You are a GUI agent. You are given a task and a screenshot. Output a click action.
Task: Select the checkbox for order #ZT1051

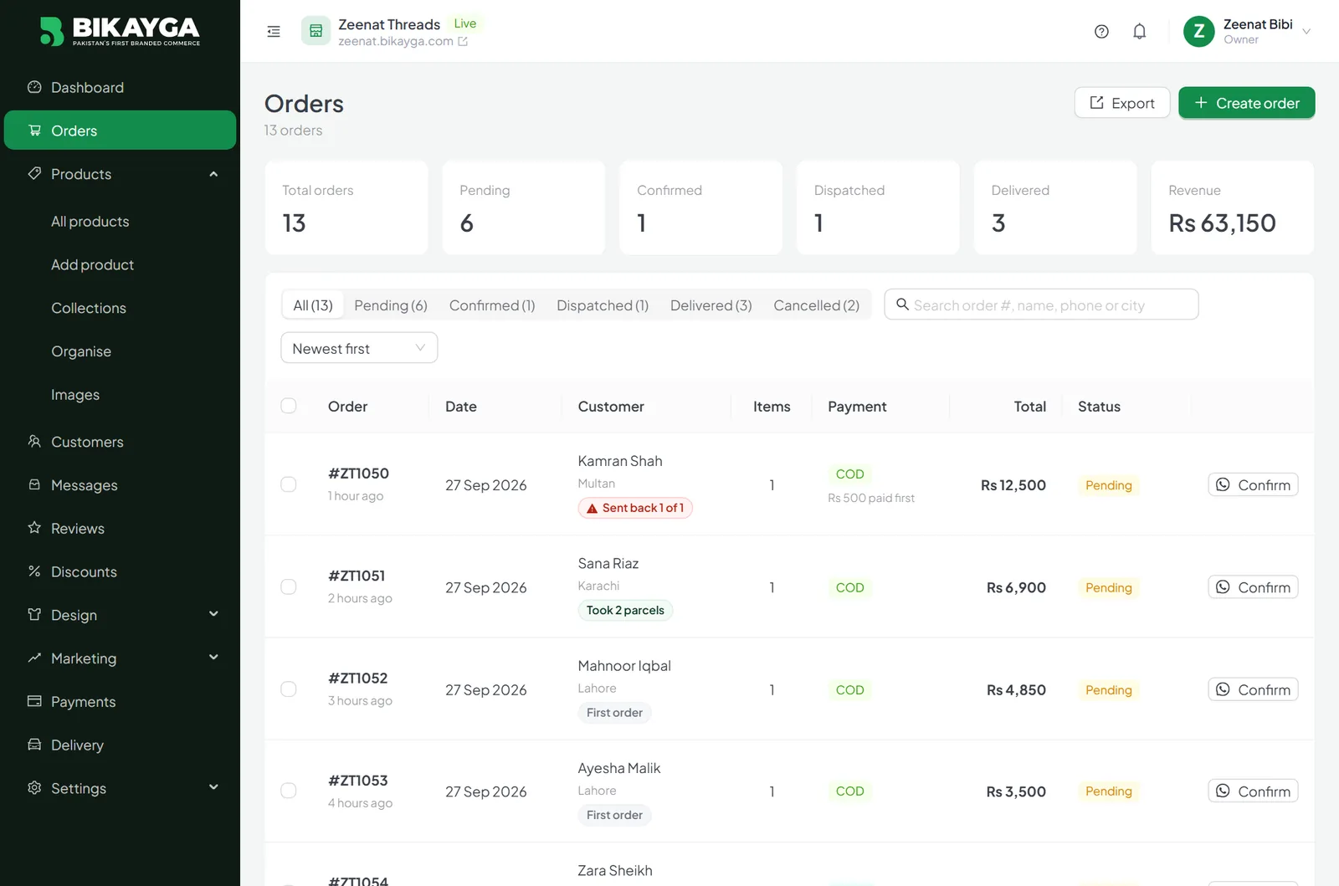(x=289, y=586)
